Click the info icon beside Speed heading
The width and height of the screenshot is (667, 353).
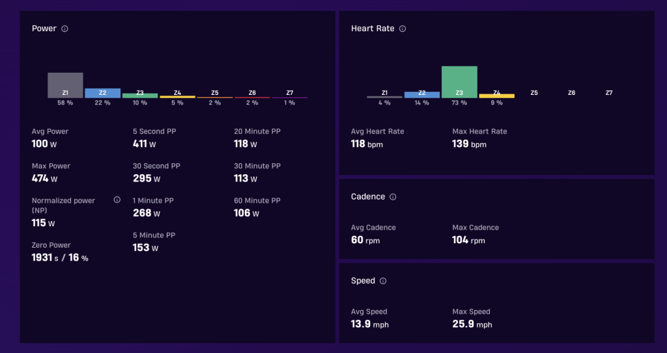coord(383,281)
